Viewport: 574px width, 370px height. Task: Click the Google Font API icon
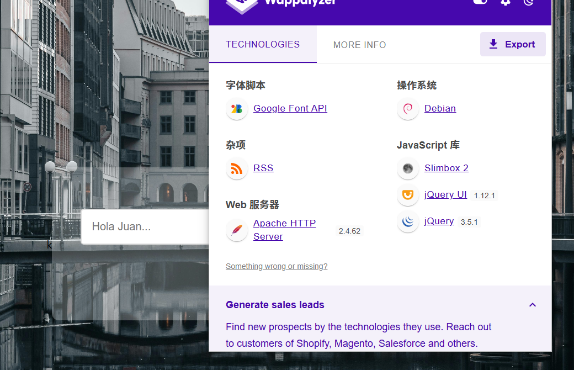236,109
